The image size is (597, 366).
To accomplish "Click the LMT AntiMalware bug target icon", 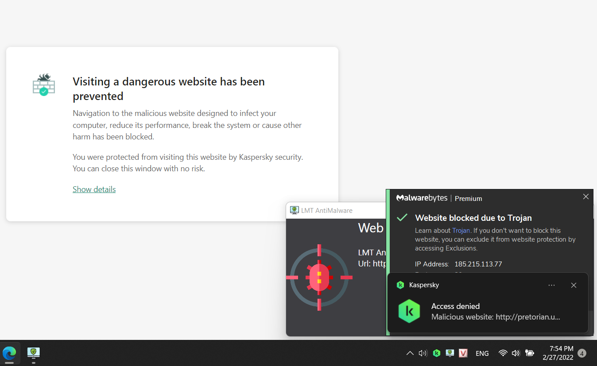I will pyautogui.click(x=319, y=277).
